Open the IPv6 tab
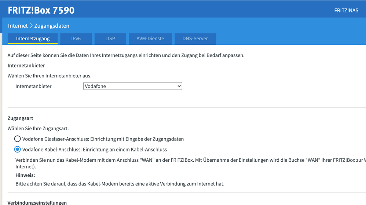The image size is (366, 205). [76, 39]
